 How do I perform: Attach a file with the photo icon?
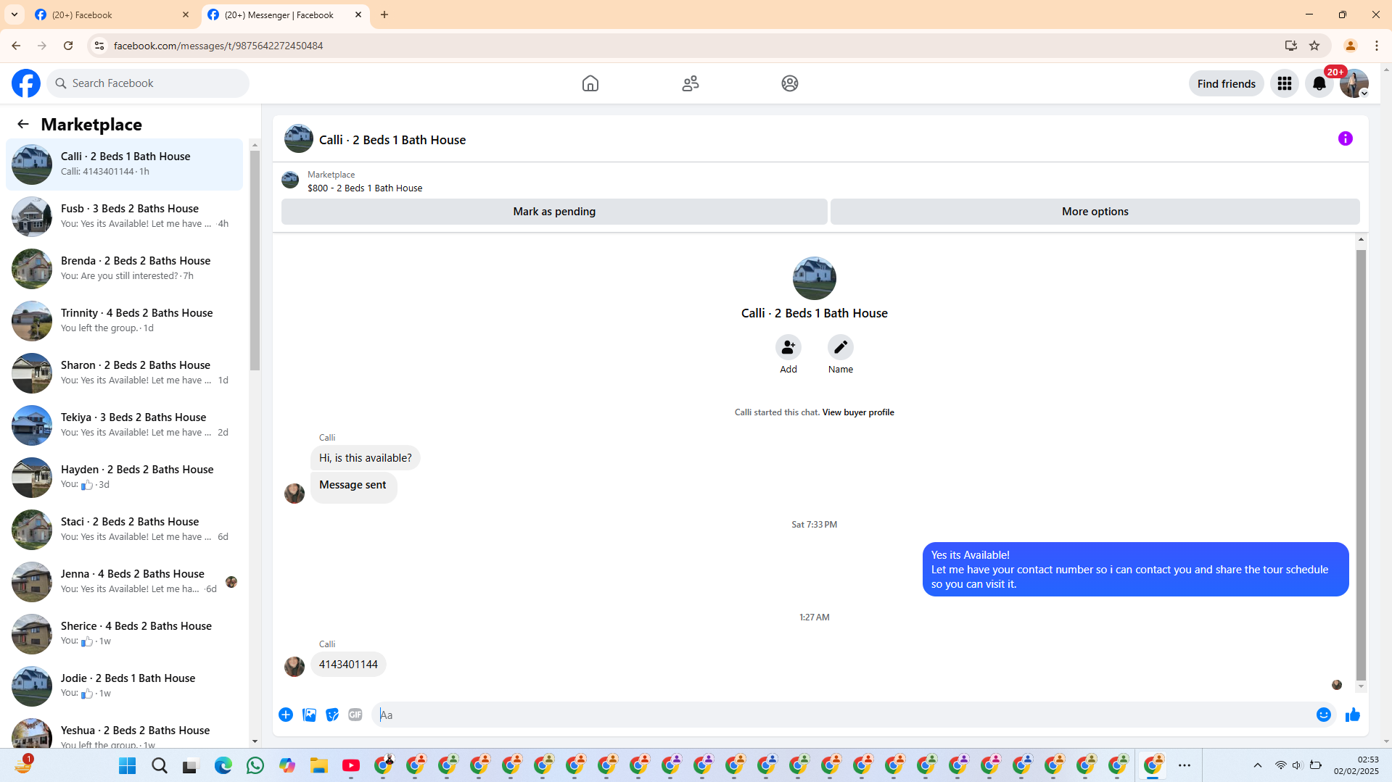[x=309, y=715]
